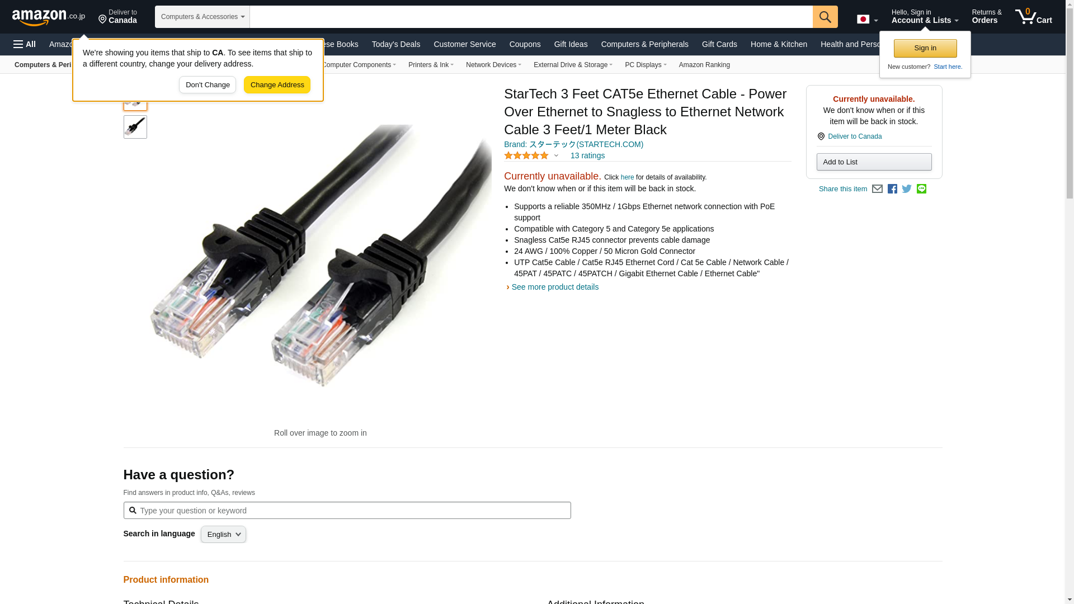Click the search magnifier button
The height and width of the screenshot is (604, 1074).
point(825,17)
